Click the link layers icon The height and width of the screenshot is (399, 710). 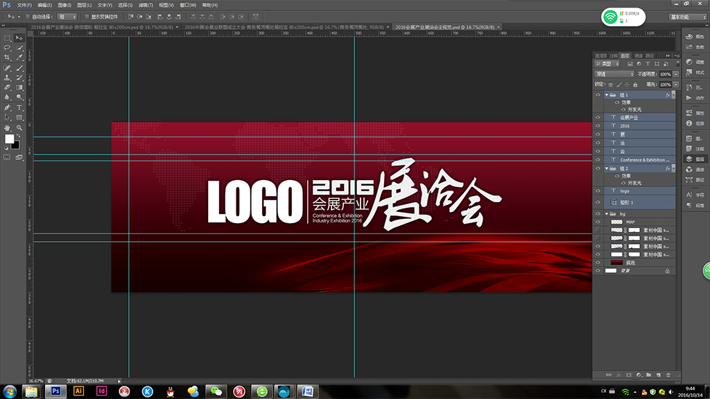click(609, 375)
